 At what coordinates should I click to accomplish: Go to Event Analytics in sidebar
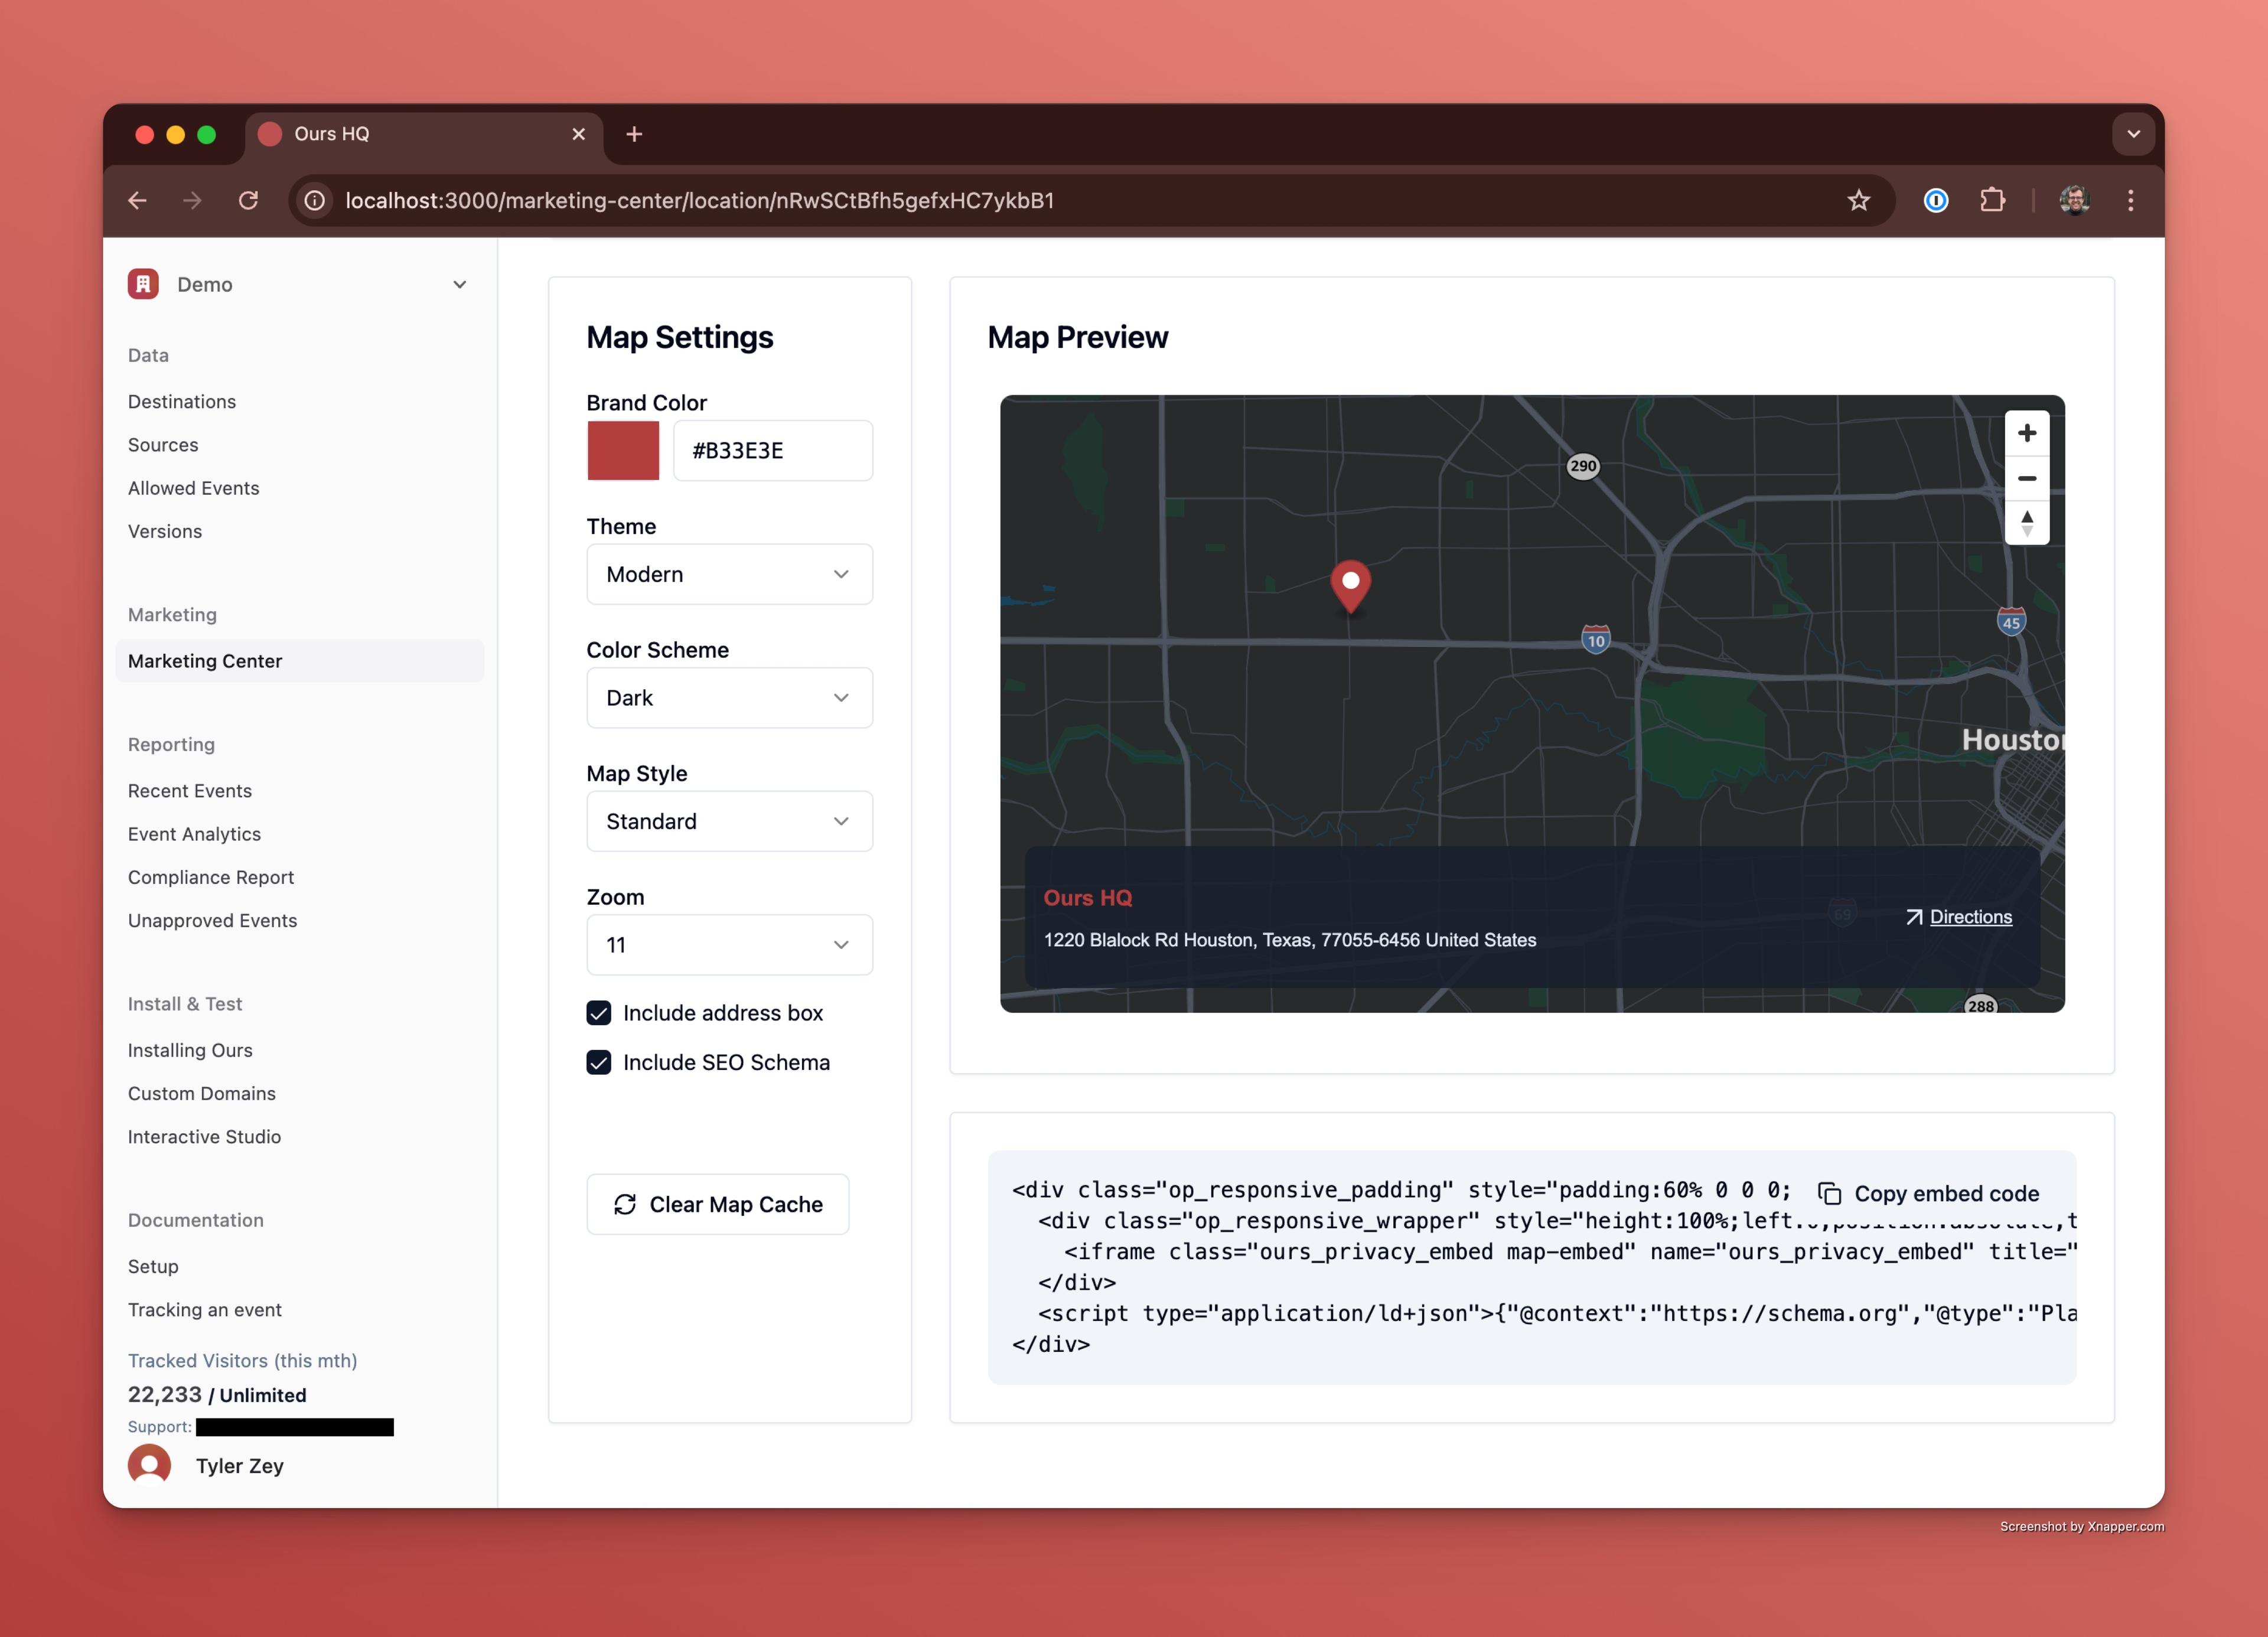[194, 834]
